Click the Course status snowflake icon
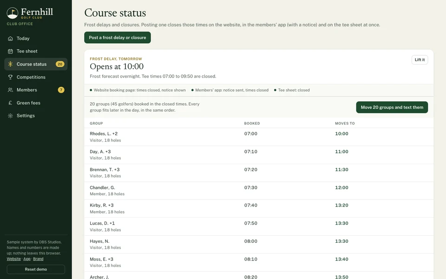Image resolution: width=446 pixels, height=279 pixels. 10,64
